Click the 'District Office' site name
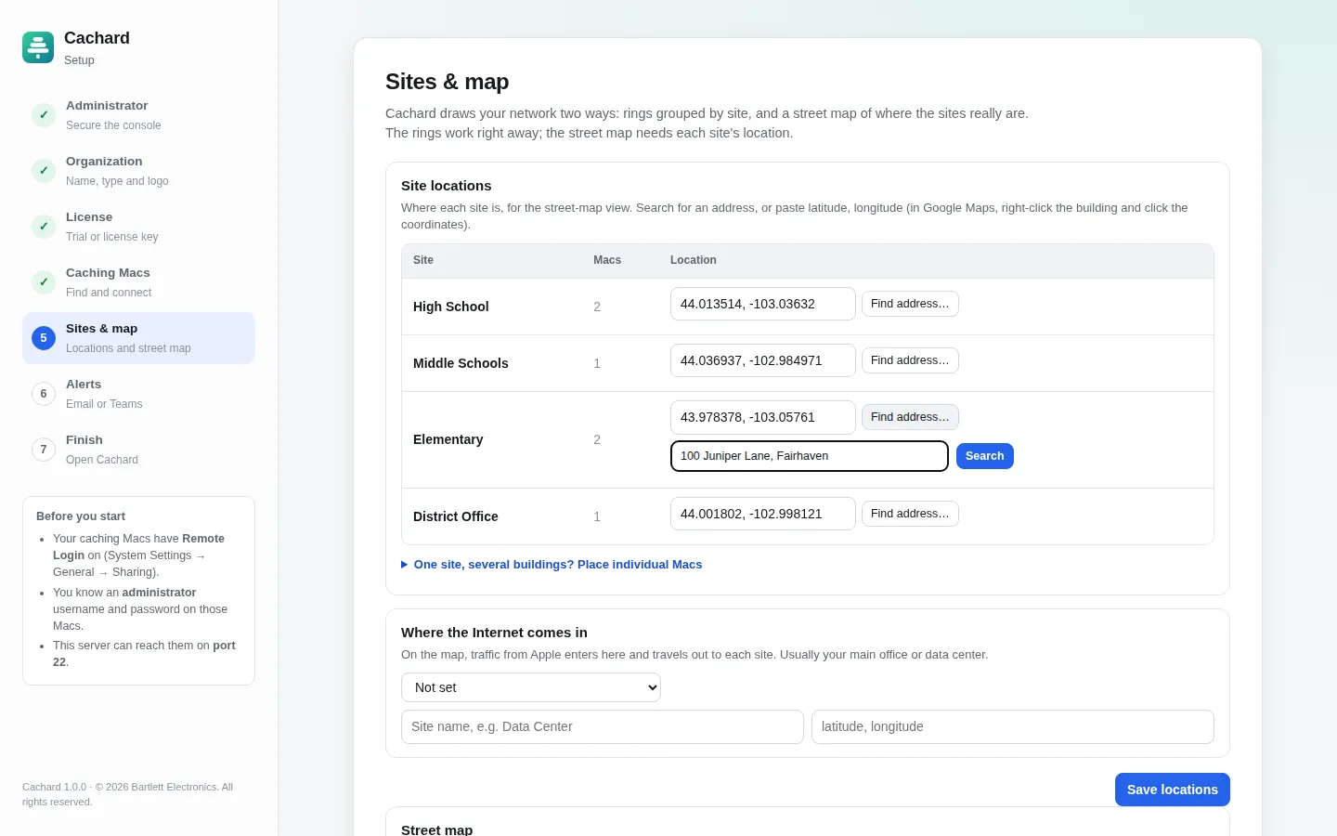 (x=456, y=516)
